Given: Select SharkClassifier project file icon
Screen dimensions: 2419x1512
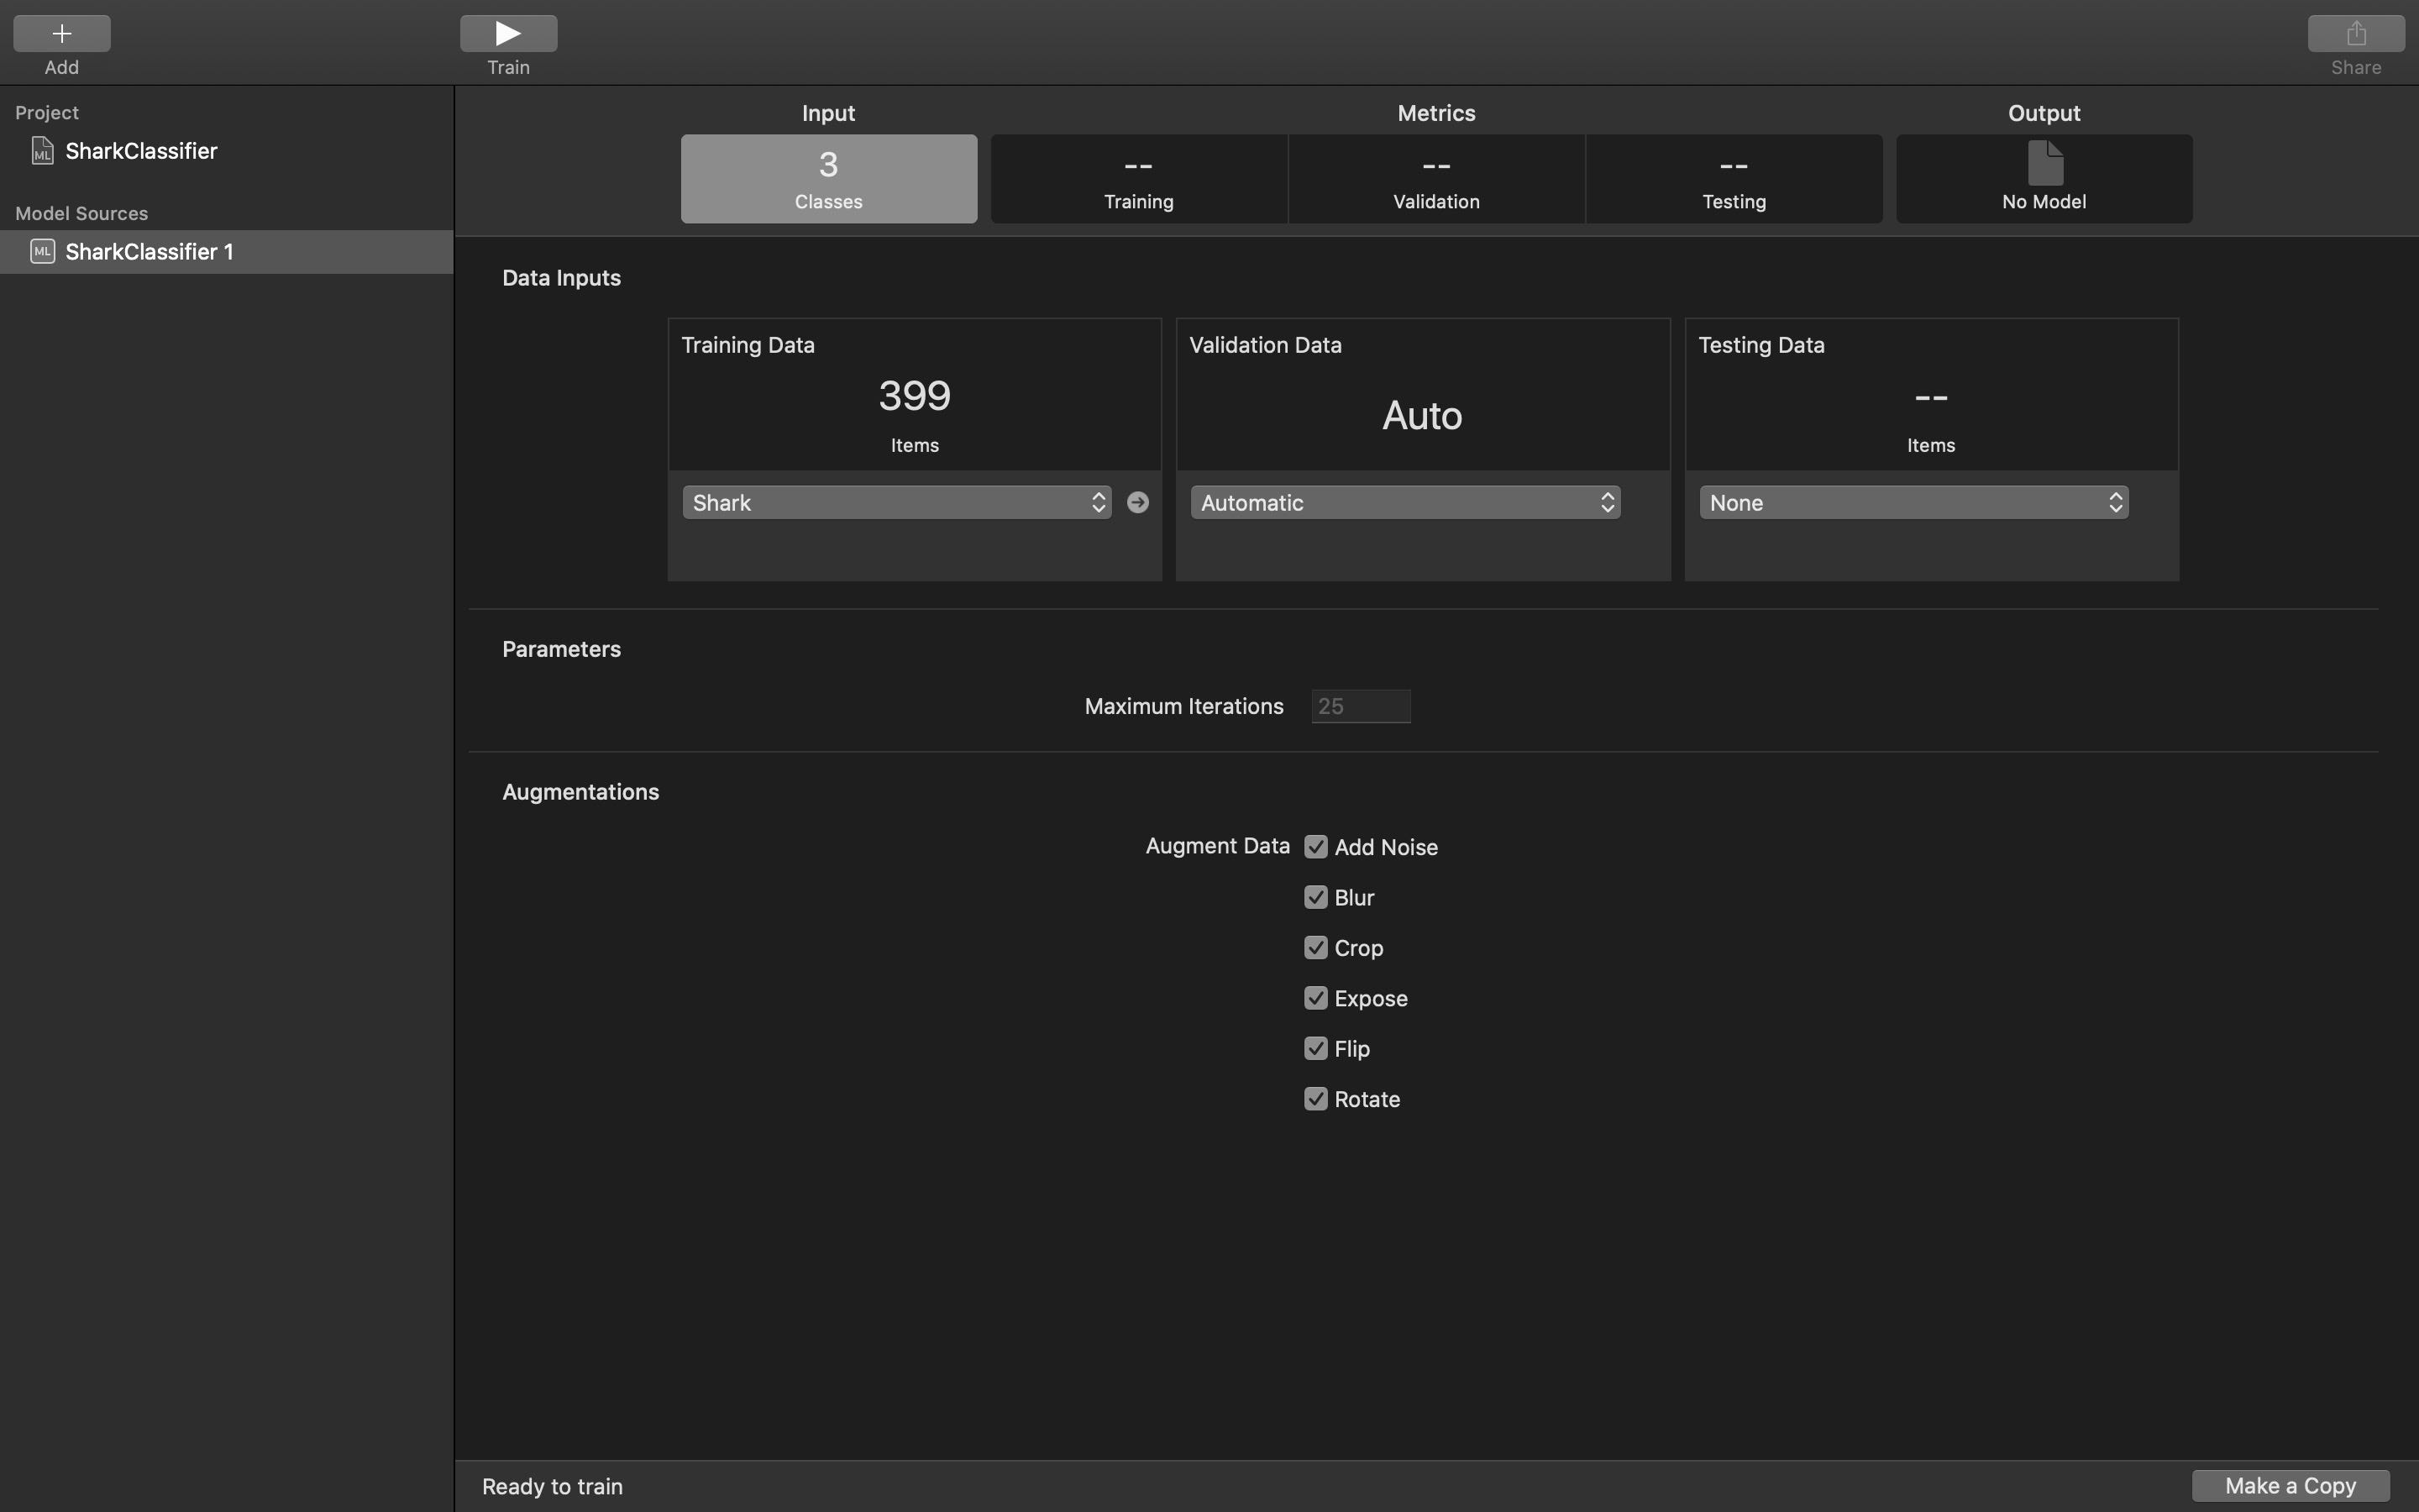Looking at the screenshot, I should tap(42, 151).
